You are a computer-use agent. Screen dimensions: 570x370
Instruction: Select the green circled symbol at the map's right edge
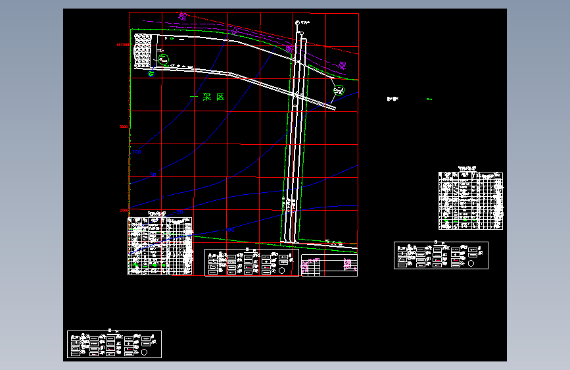tap(339, 90)
